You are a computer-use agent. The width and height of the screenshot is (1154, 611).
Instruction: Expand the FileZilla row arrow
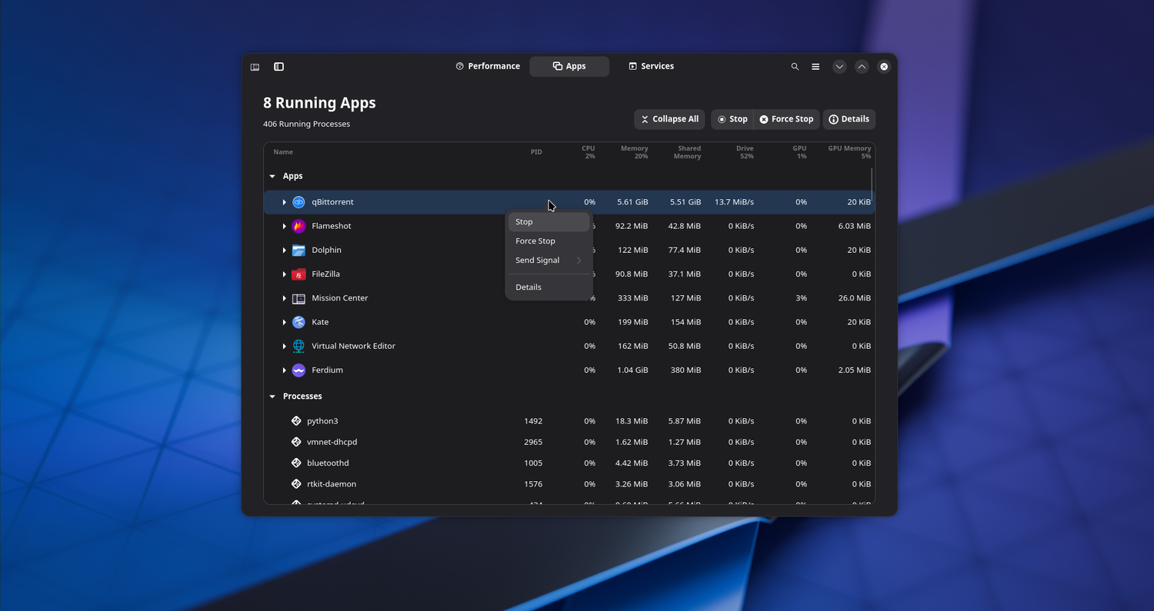[x=284, y=274]
